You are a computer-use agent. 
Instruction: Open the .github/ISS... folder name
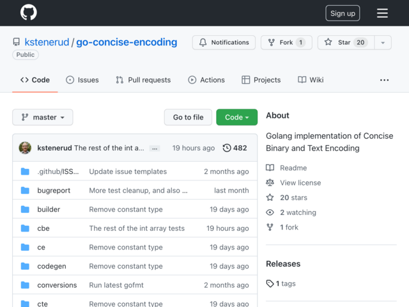[x=58, y=171]
